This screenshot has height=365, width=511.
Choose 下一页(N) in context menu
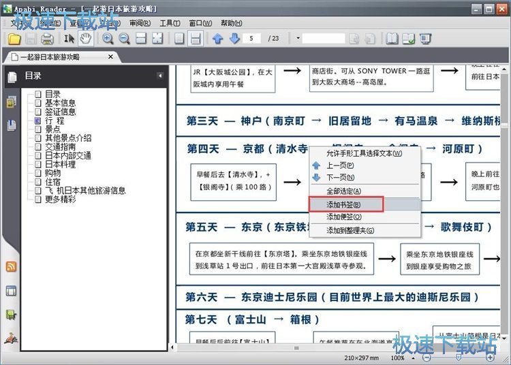coord(365,178)
